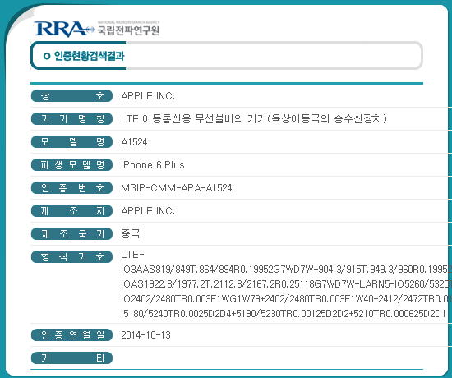Click the 모델명 field label
Image resolution: width=452 pixels, height=378 pixels.
pos(71,142)
